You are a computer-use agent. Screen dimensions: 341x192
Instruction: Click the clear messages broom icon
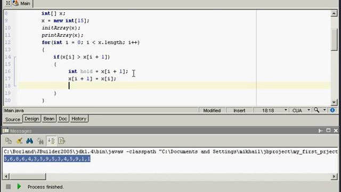[19, 141]
